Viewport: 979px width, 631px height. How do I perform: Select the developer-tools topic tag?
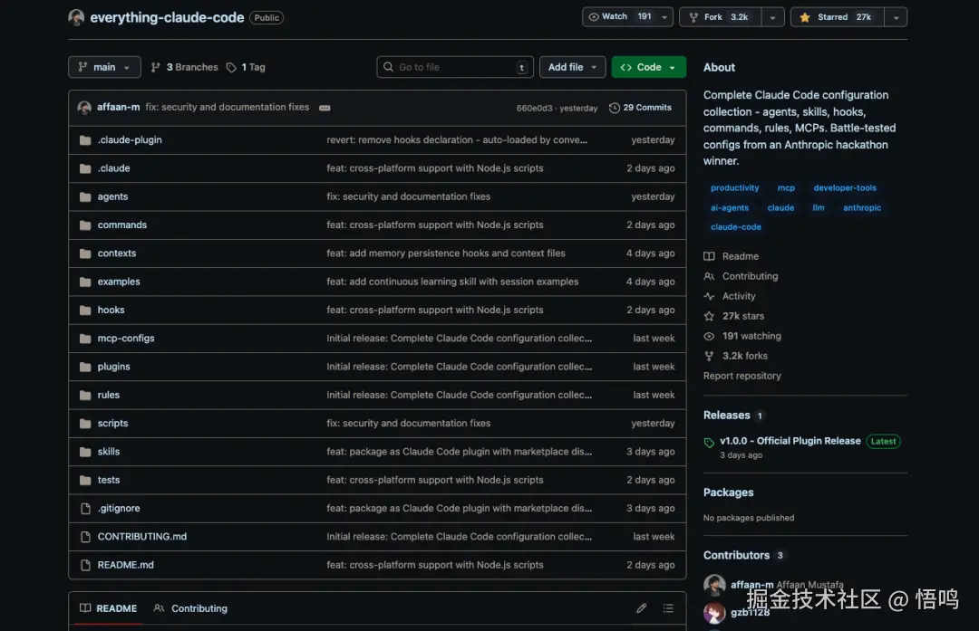click(x=845, y=187)
